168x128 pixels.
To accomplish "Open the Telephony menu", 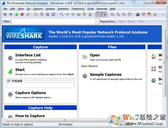I will 78,9.
